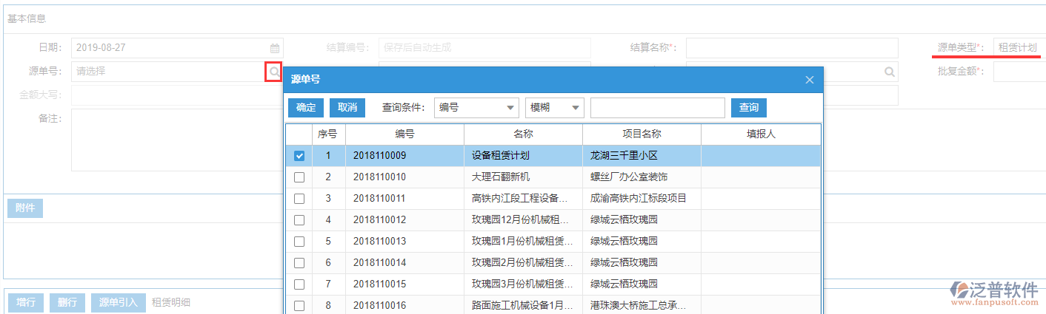Click number 2018110012 cell
The height and width of the screenshot is (314, 1046).
(x=404, y=220)
